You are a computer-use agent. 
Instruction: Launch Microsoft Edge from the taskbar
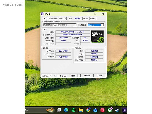(x=66, y=110)
